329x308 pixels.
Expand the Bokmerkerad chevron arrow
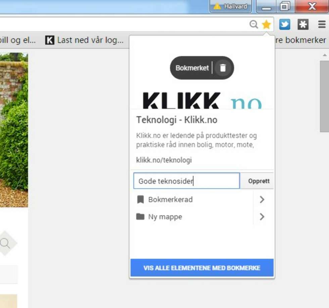262,200
